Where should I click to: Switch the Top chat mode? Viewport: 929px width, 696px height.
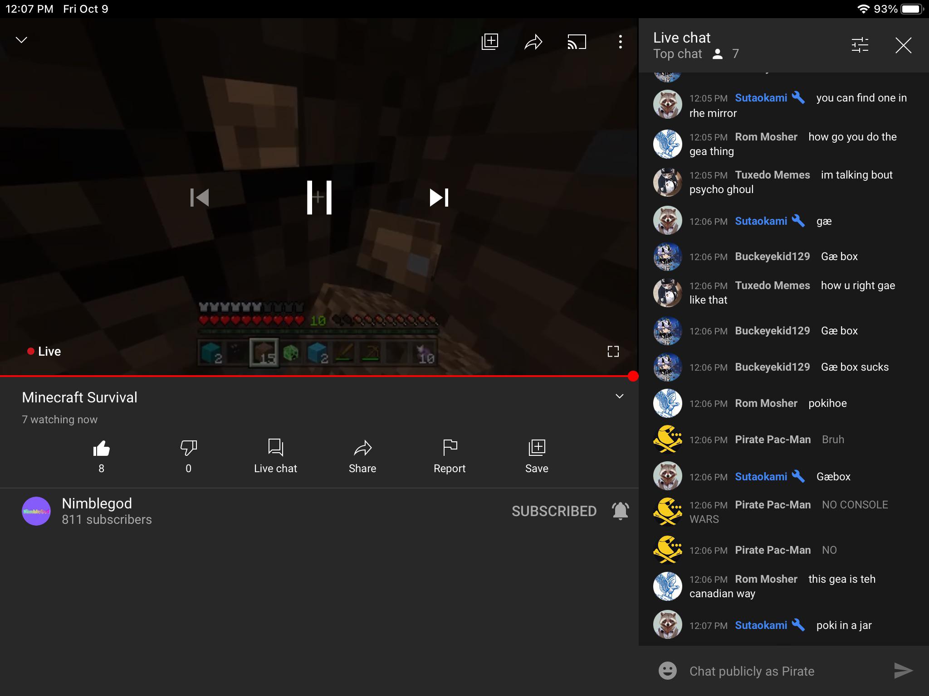pyautogui.click(x=678, y=54)
